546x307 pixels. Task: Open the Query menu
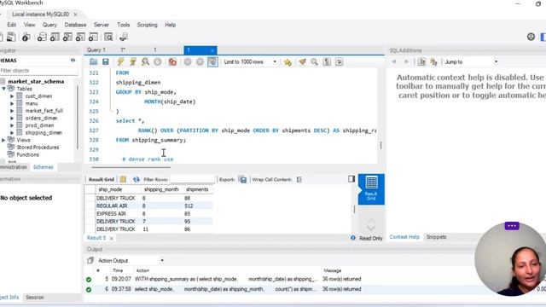(x=49, y=25)
